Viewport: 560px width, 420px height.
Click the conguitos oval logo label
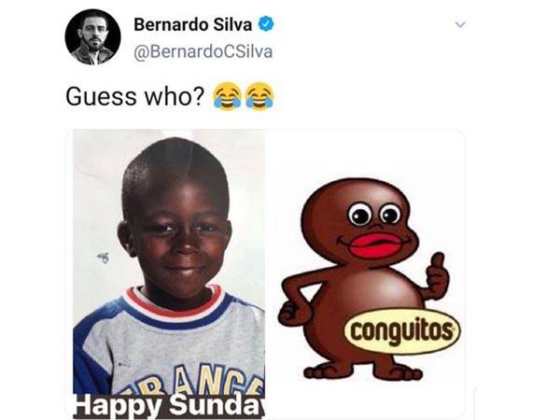402,330
